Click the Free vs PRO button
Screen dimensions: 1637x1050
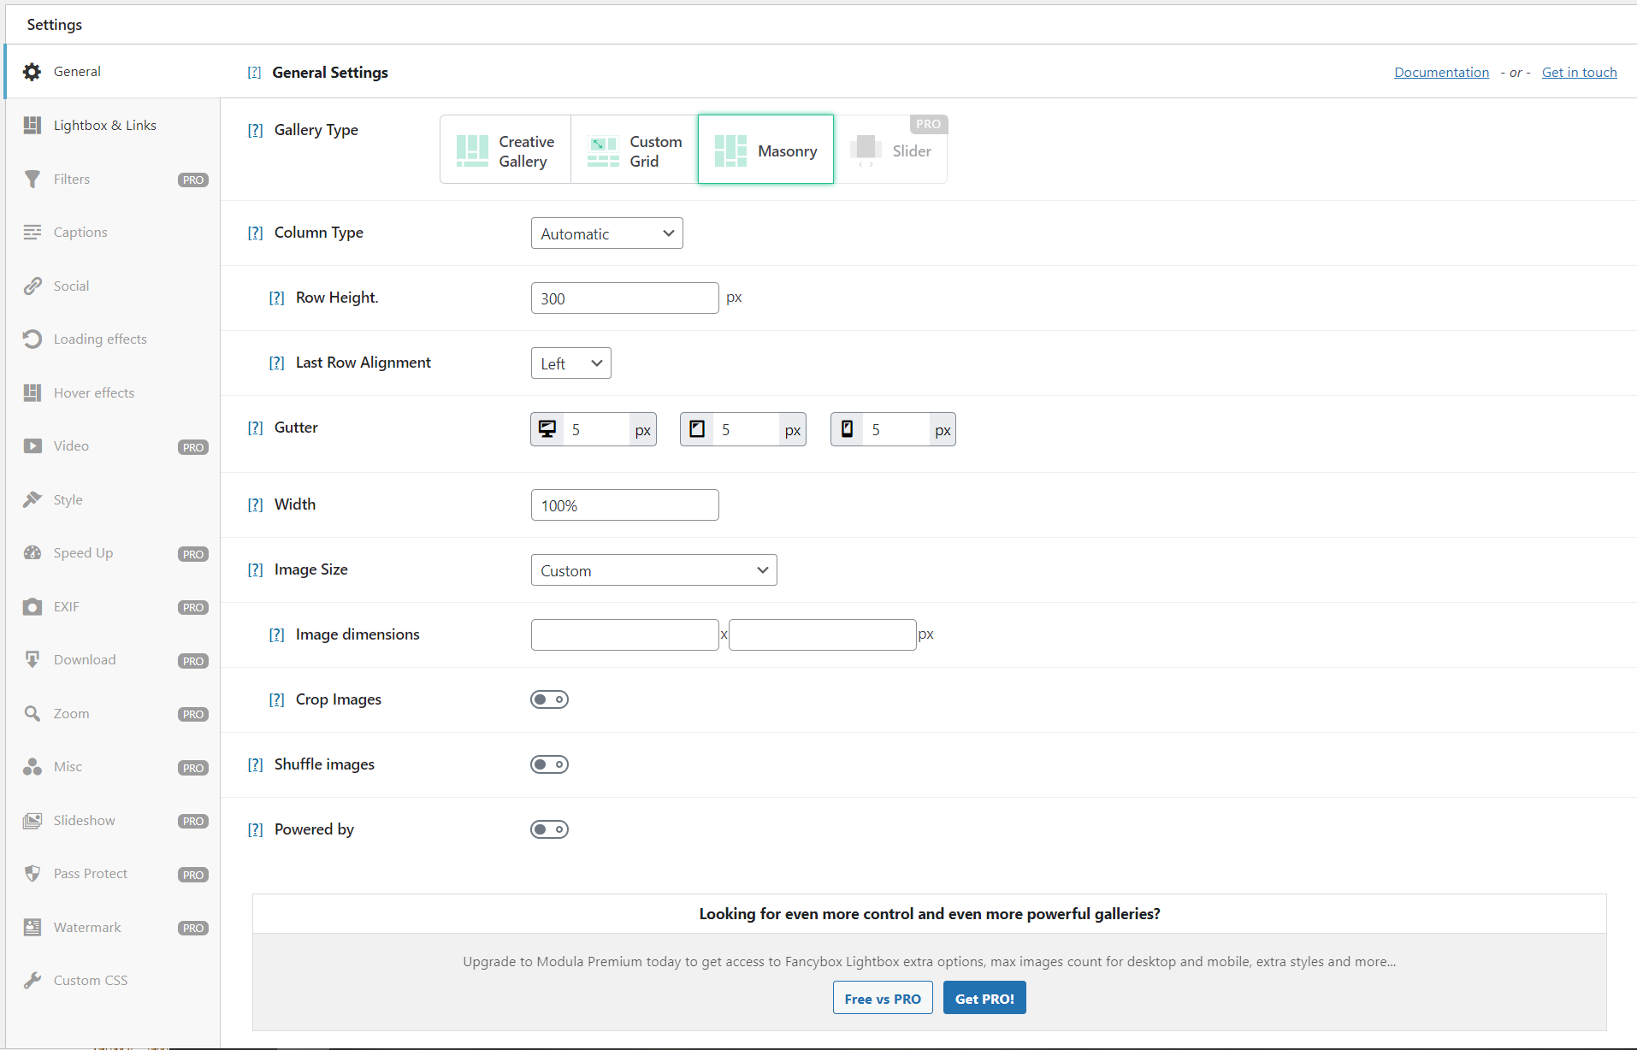[x=883, y=998]
